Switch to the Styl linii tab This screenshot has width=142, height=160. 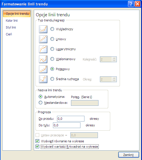pos(11,27)
